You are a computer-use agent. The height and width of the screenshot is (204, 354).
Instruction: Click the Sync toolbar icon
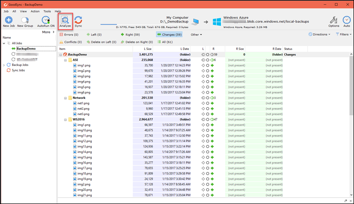(78, 20)
